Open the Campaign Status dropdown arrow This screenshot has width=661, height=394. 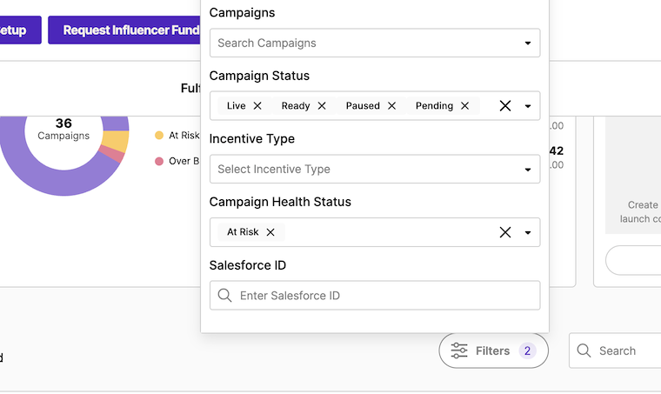coord(527,106)
